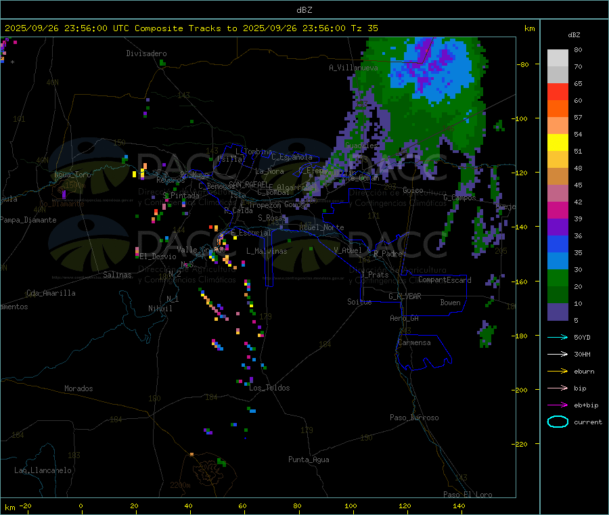Click the 'Morados' map label

point(78,388)
